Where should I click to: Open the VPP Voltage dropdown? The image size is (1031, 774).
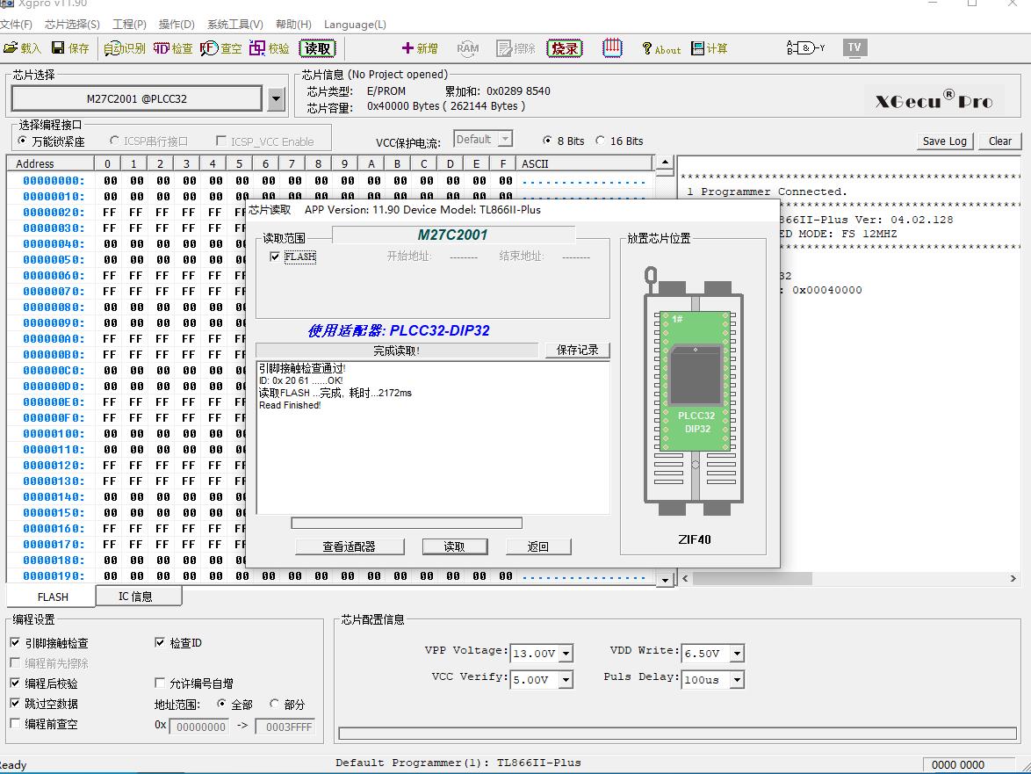pos(566,654)
